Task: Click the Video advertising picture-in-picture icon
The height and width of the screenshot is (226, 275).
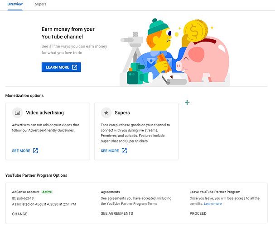Action: pyautogui.click(x=17, y=113)
